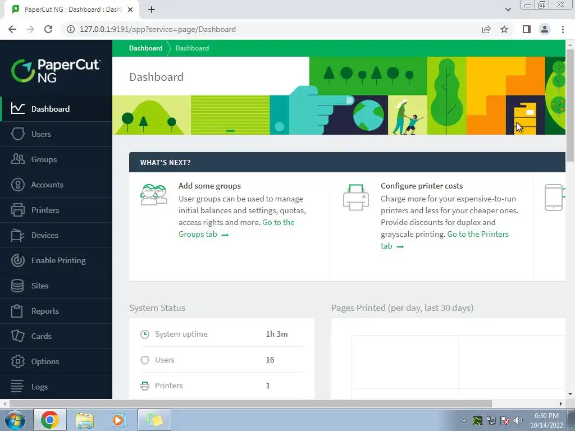
Task: Click the Enable Printing icon
Action: (x=17, y=260)
